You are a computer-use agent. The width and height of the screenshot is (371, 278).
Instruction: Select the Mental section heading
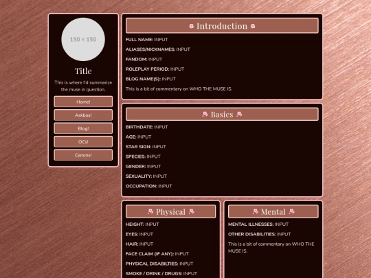pos(273,211)
